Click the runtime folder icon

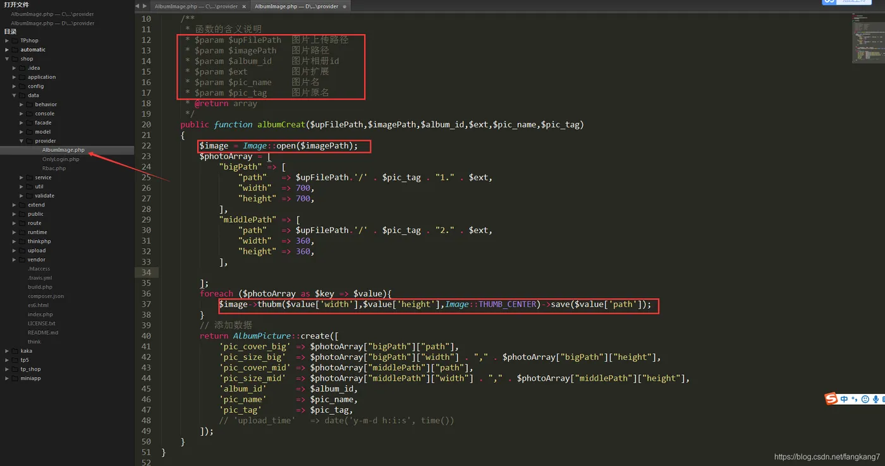[22, 232]
